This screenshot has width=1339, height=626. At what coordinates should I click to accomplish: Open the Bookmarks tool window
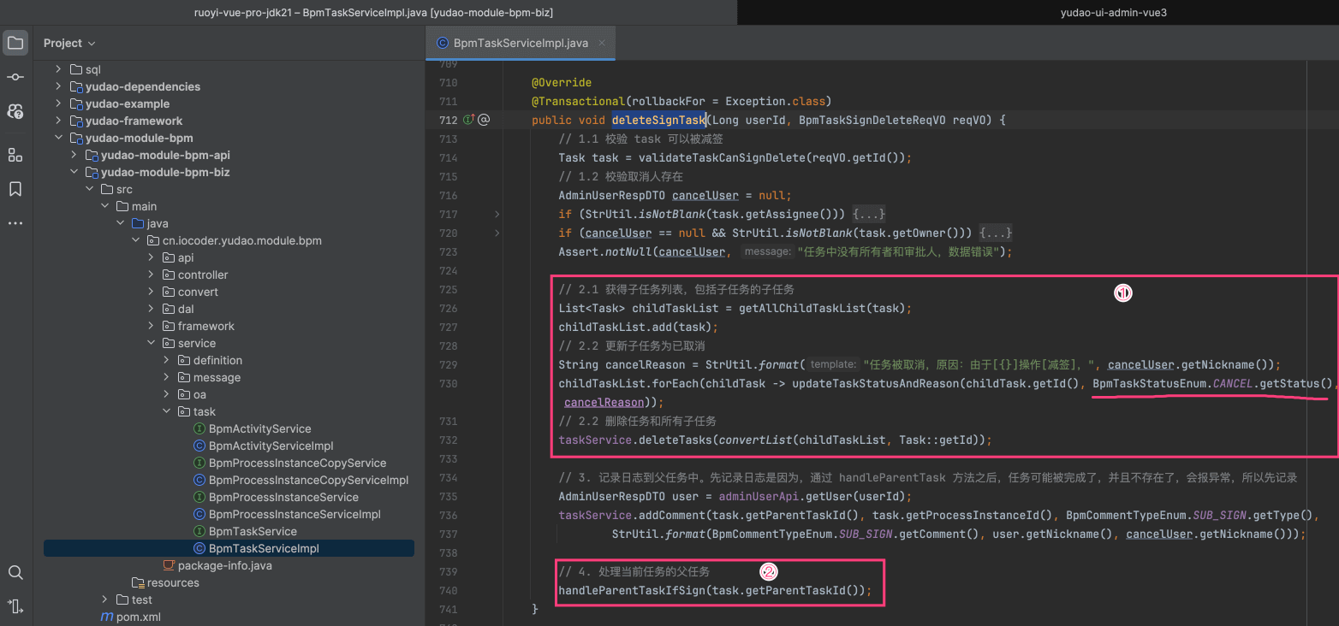(x=15, y=189)
